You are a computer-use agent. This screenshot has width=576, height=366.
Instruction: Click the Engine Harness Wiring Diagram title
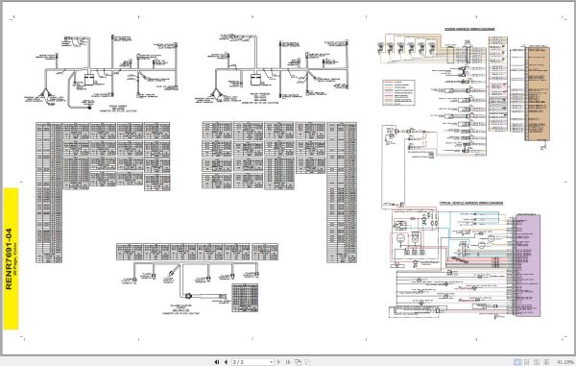click(469, 29)
